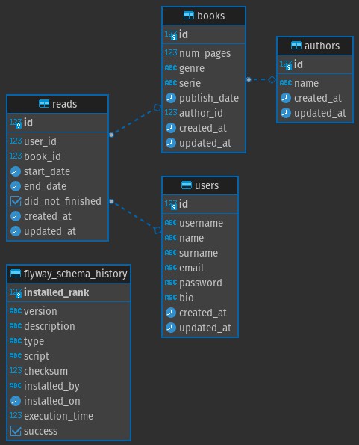Click the table icon beside books title
The height and width of the screenshot is (445, 359).
(189, 16)
